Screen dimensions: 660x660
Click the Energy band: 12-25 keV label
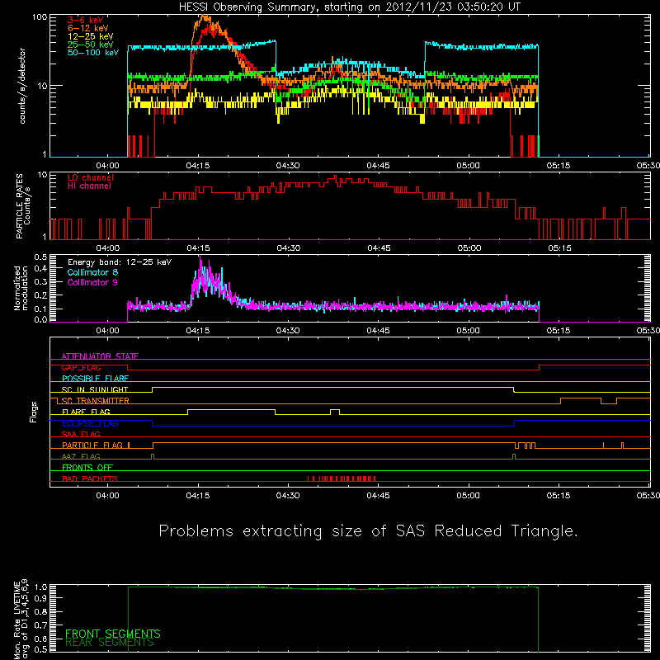tap(120, 262)
